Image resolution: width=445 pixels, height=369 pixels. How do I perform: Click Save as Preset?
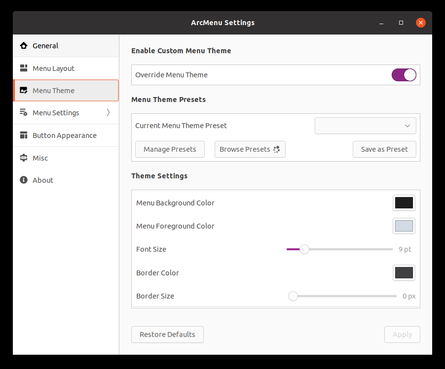[384, 149]
